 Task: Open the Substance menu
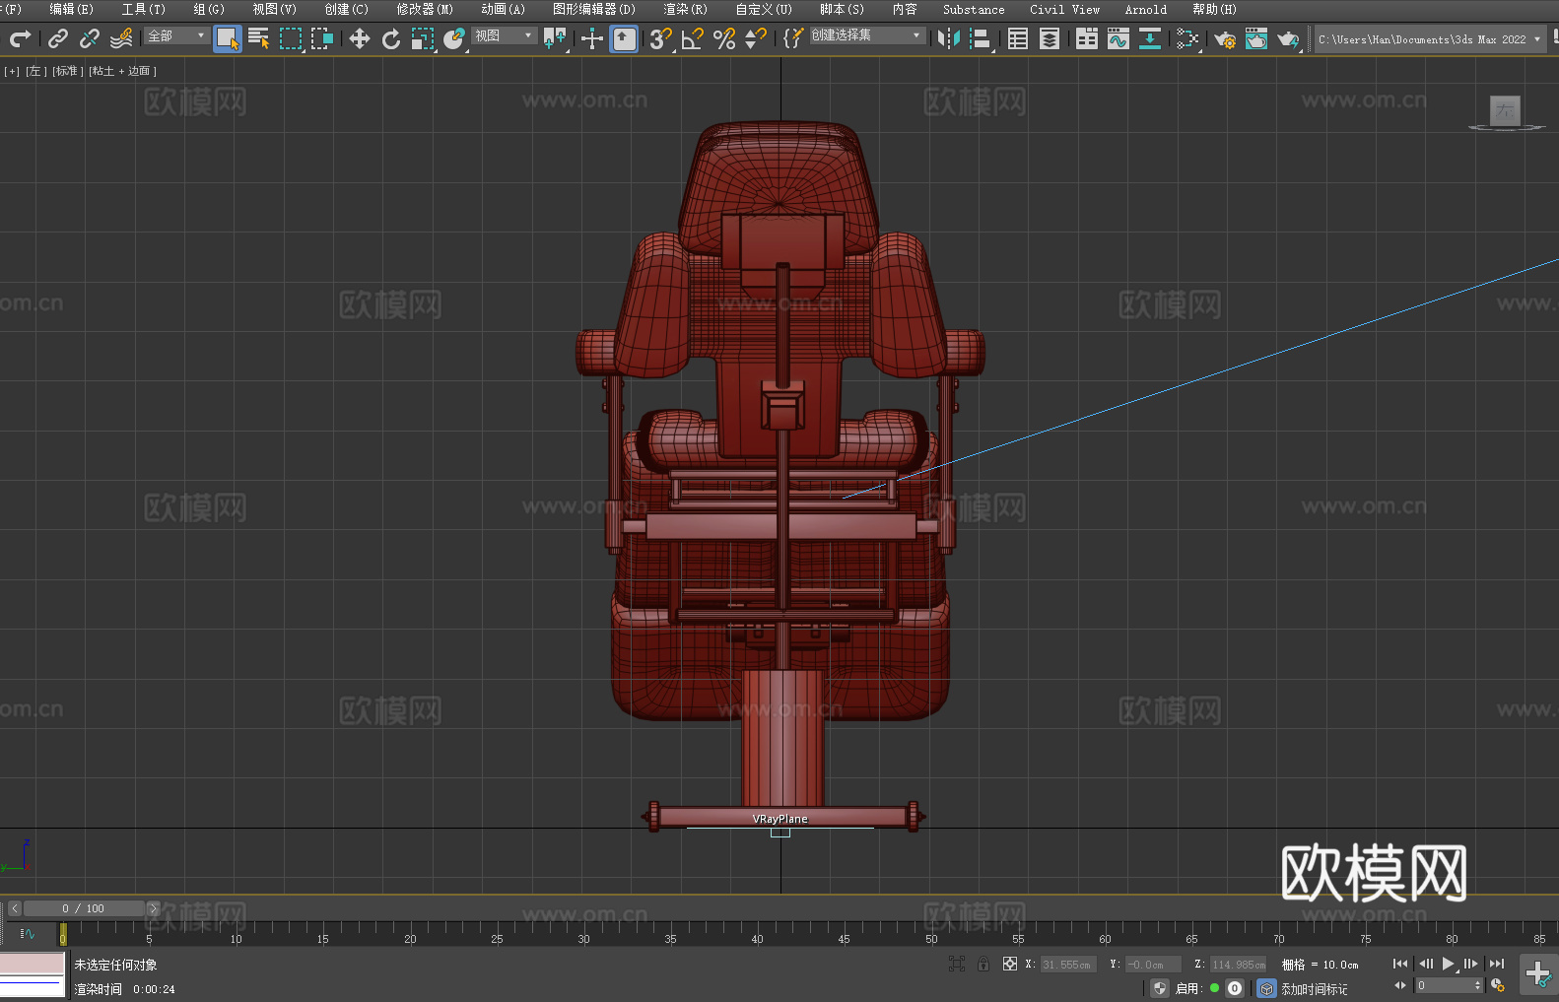[974, 9]
